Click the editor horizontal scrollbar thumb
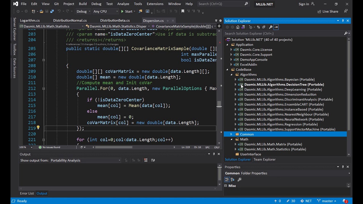The image size is (363, 204). [114, 147]
